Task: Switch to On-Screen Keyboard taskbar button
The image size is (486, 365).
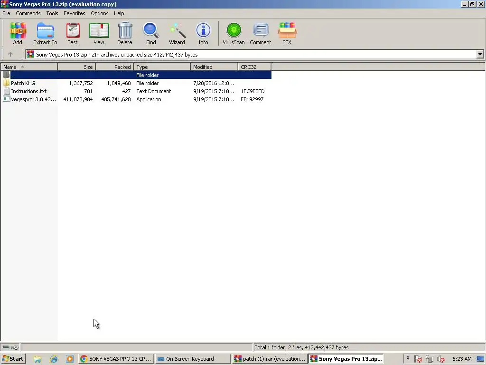Action: (193, 359)
